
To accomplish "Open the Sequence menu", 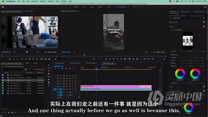I will point(35,1).
